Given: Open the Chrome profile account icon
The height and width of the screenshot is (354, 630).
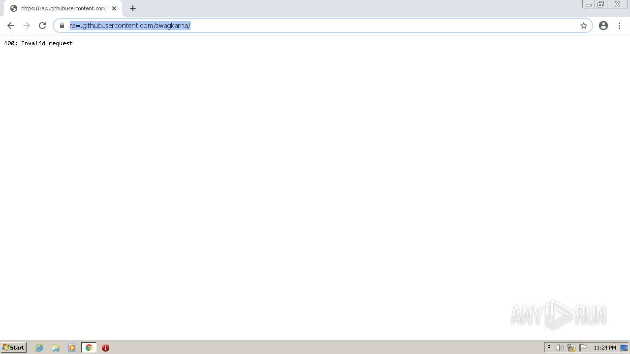Looking at the screenshot, I should pyautogui.click(x=603, y=26).
